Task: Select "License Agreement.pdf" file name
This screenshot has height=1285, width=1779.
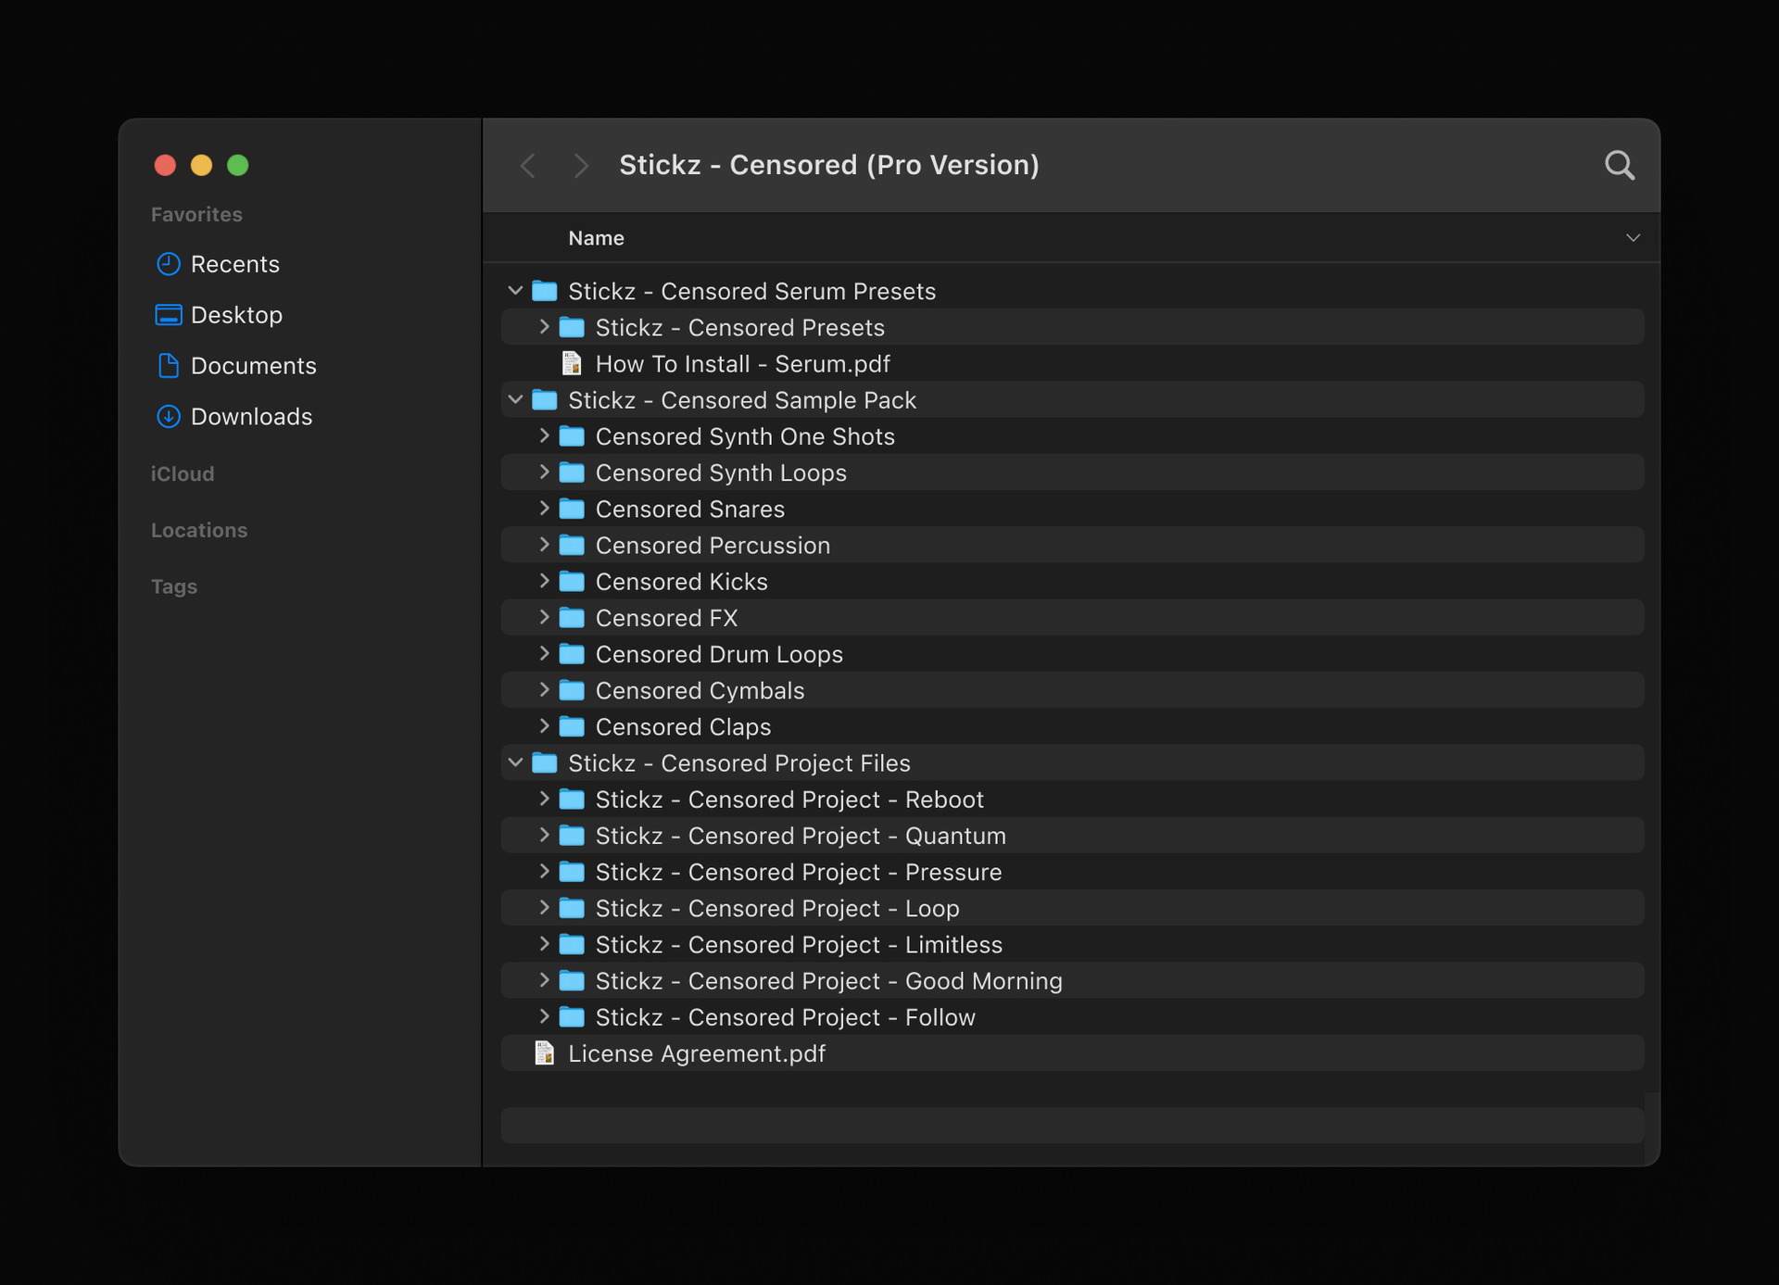Action: pyautogui.click(x=697, y=1053)
